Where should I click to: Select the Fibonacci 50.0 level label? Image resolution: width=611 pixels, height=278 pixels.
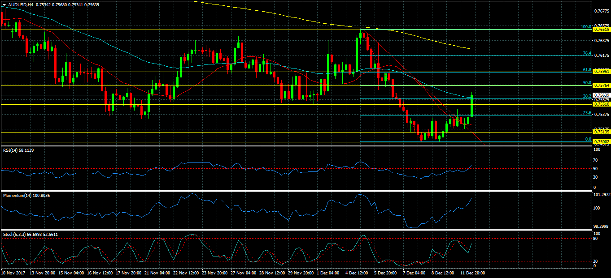point(587,83)
